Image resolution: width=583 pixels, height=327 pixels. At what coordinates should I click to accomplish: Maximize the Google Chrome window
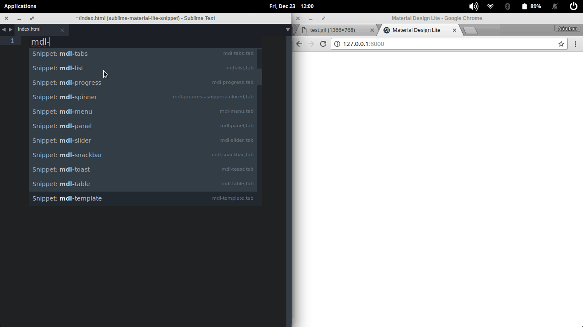click(324, 18)
